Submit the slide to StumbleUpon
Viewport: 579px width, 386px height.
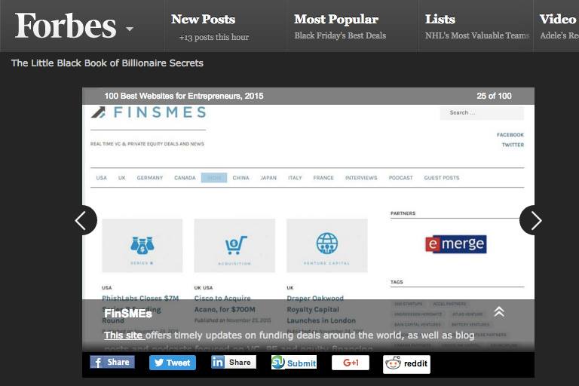point(294,363)
